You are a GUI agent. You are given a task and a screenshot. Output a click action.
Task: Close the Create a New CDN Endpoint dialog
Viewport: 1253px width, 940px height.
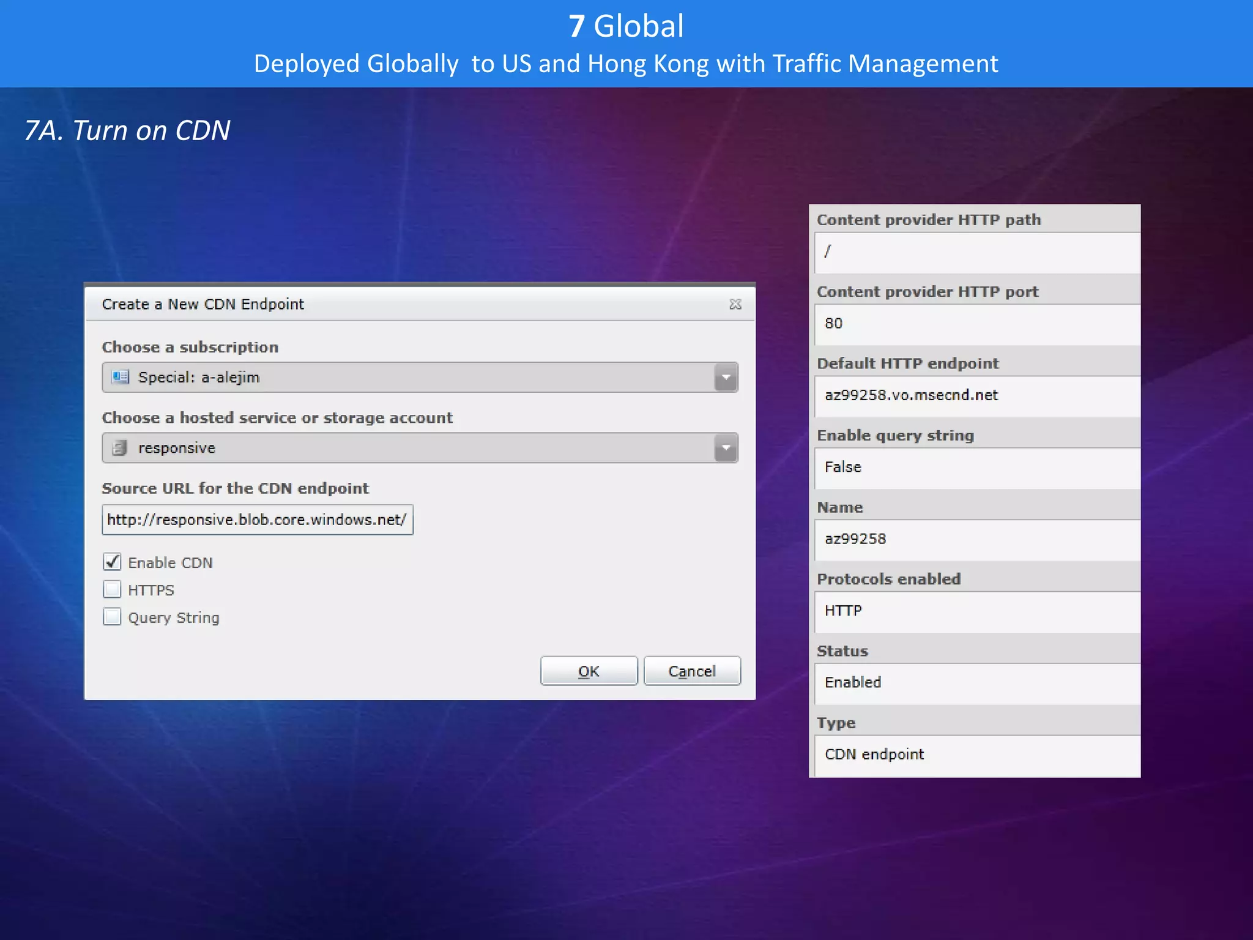(x=735, y=304)
